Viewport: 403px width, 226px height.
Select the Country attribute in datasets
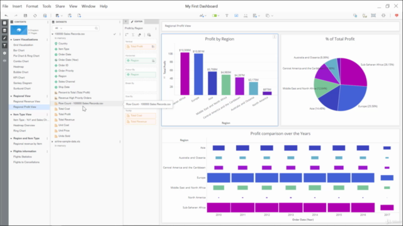[63, 43]
